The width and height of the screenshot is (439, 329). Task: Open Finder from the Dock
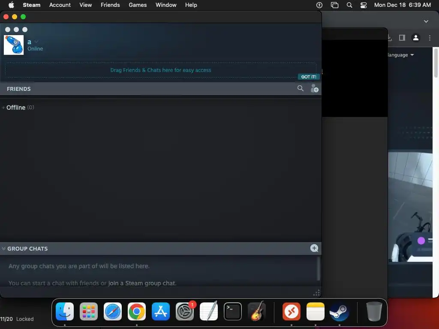tap(65, 311)
